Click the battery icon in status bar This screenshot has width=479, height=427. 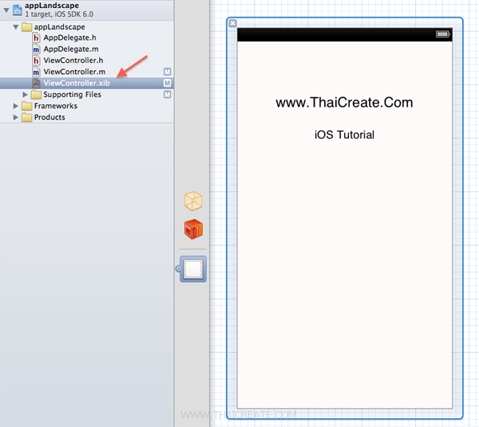[x=442, y=33]
